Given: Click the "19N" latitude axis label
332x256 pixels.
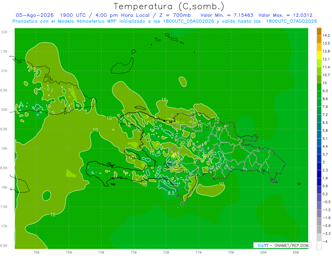Looking at the screenshot, I should tap(4, 149).
